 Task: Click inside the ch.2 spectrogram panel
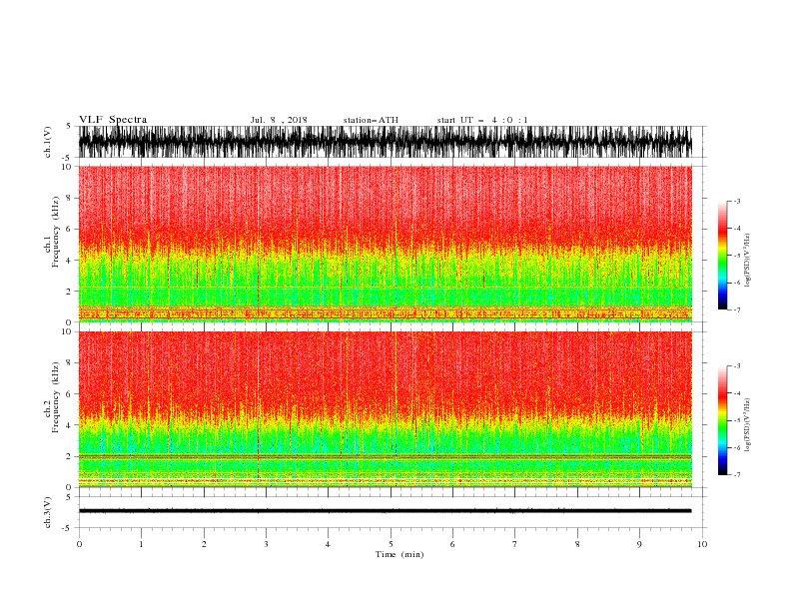tap(385, 409)
